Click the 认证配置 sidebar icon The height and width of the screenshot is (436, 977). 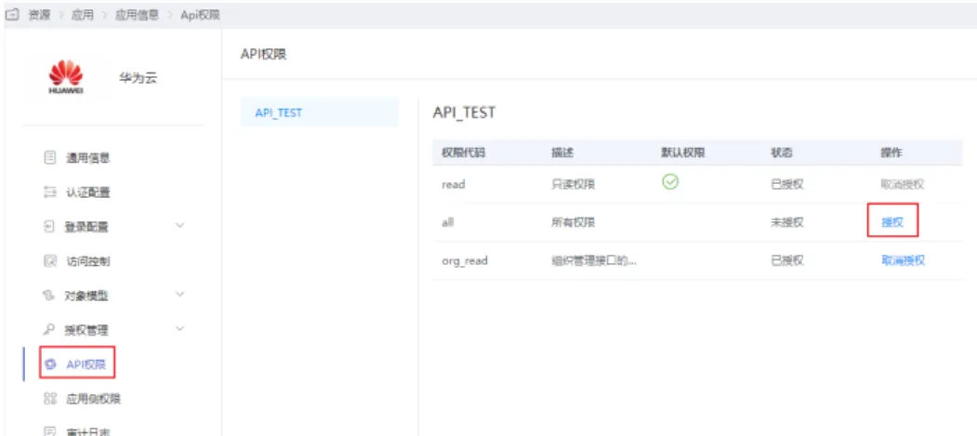pos(50,192)
